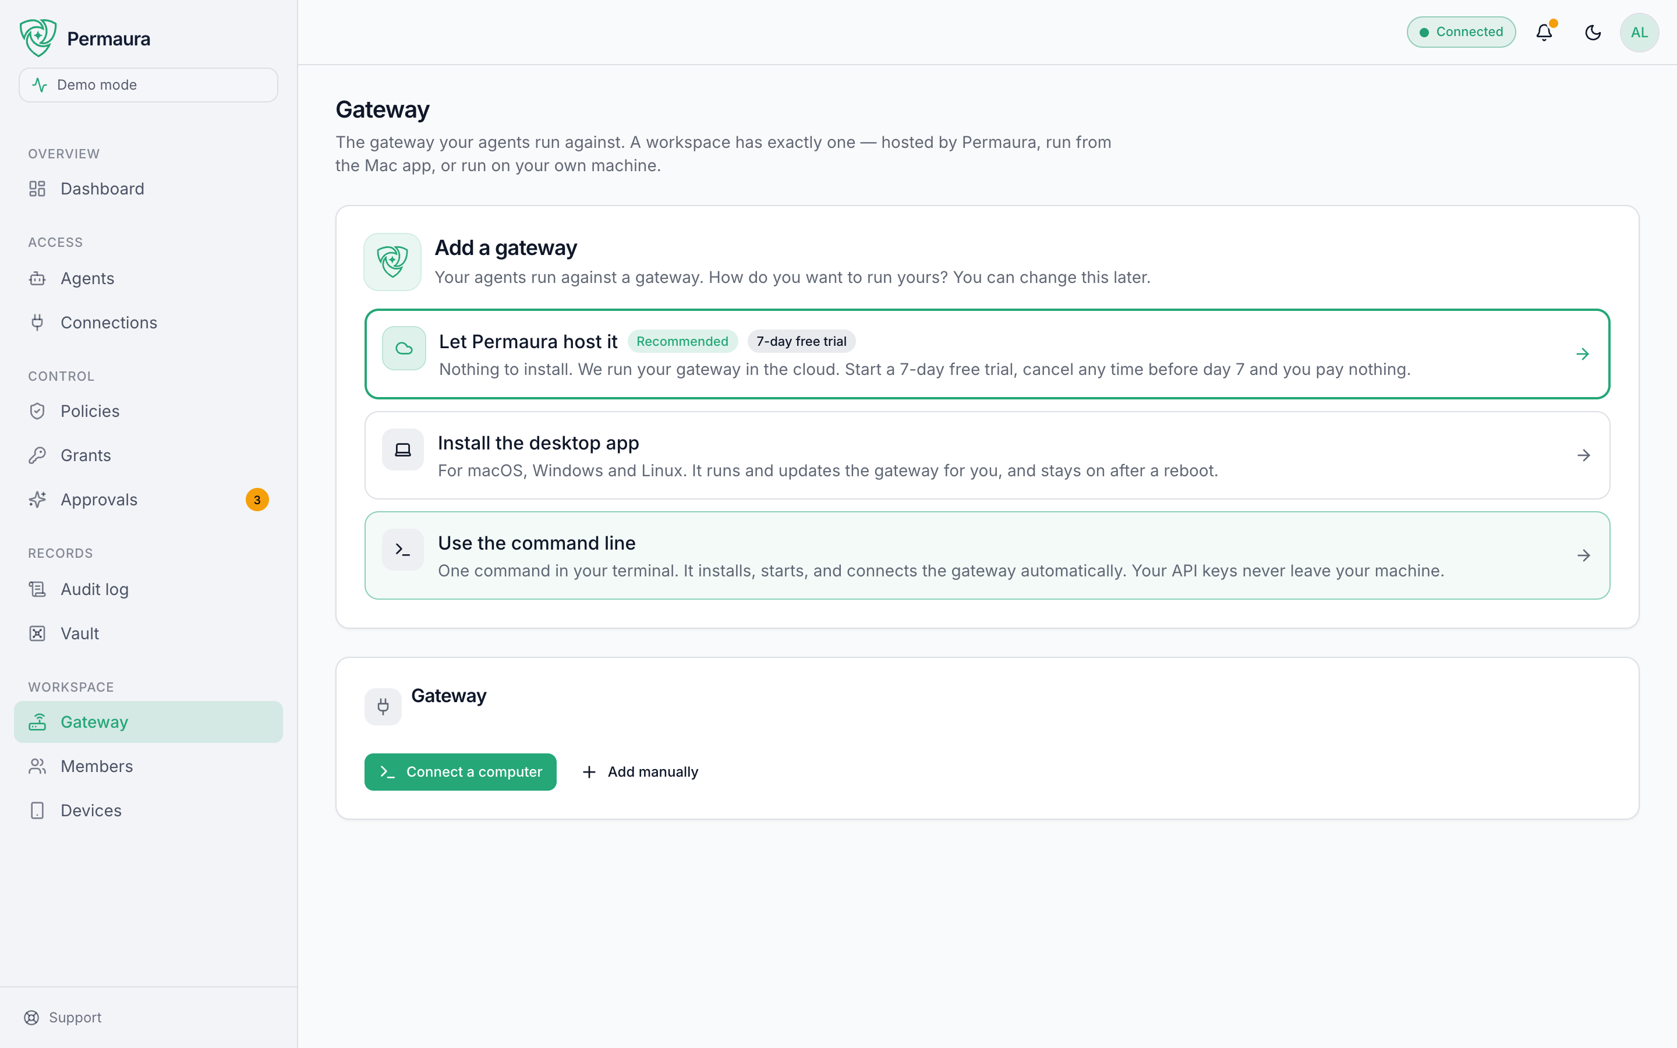Open the Policies section
Viewport: 1677px width, 1048px height.
148,411
